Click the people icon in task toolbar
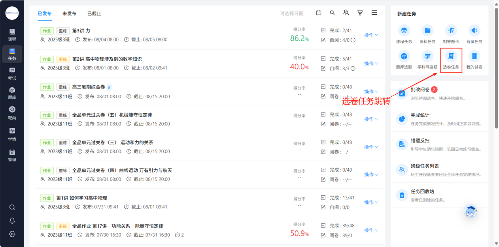This screenshot has height=247, width=499. point(346,13)
